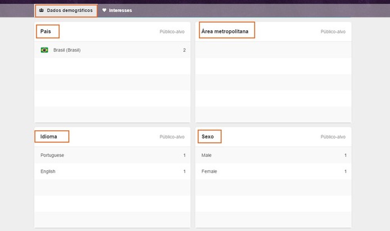Click the count value for Brasil
This screenshot has width=390, height=231.
pyautogui.click(x=184, y=50)
